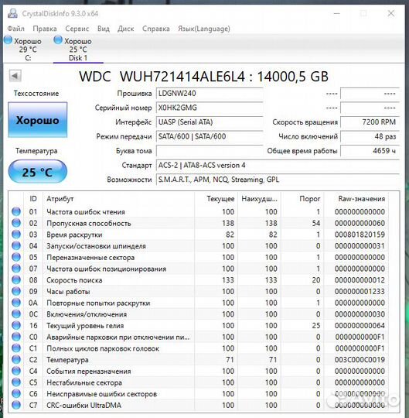The image size is (409, 418).
Task: Click the Скорость поиска attribute text
Action: [x=74, y=280]
